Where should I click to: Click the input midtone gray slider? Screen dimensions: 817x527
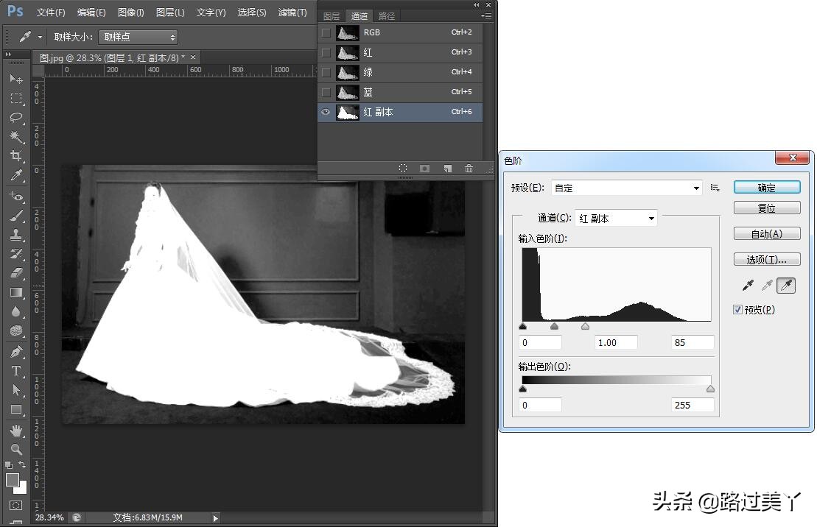pyautogui.click(x=555, y=327)
